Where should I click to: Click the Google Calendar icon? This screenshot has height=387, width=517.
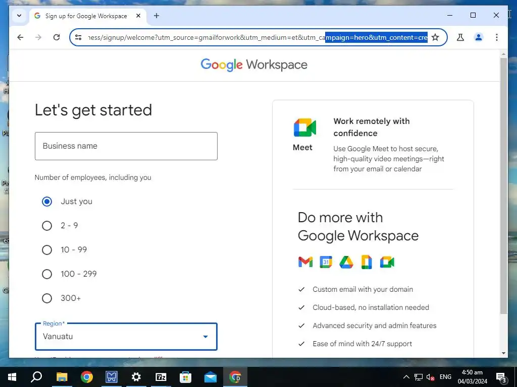coord(326,262)
